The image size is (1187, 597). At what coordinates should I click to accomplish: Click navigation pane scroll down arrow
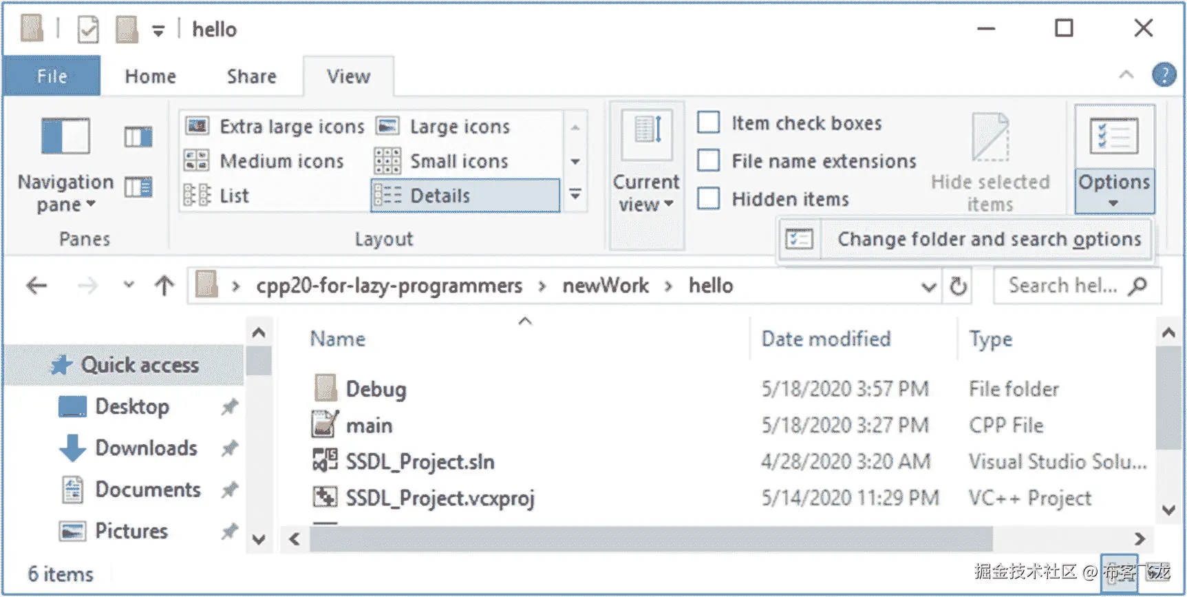click(259, 539)
